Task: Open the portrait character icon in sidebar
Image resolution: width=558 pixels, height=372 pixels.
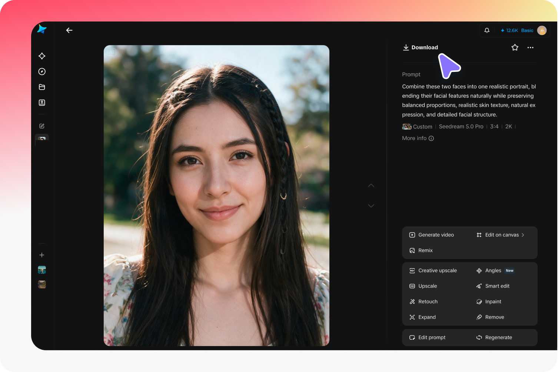Action: tap(42, 103)
